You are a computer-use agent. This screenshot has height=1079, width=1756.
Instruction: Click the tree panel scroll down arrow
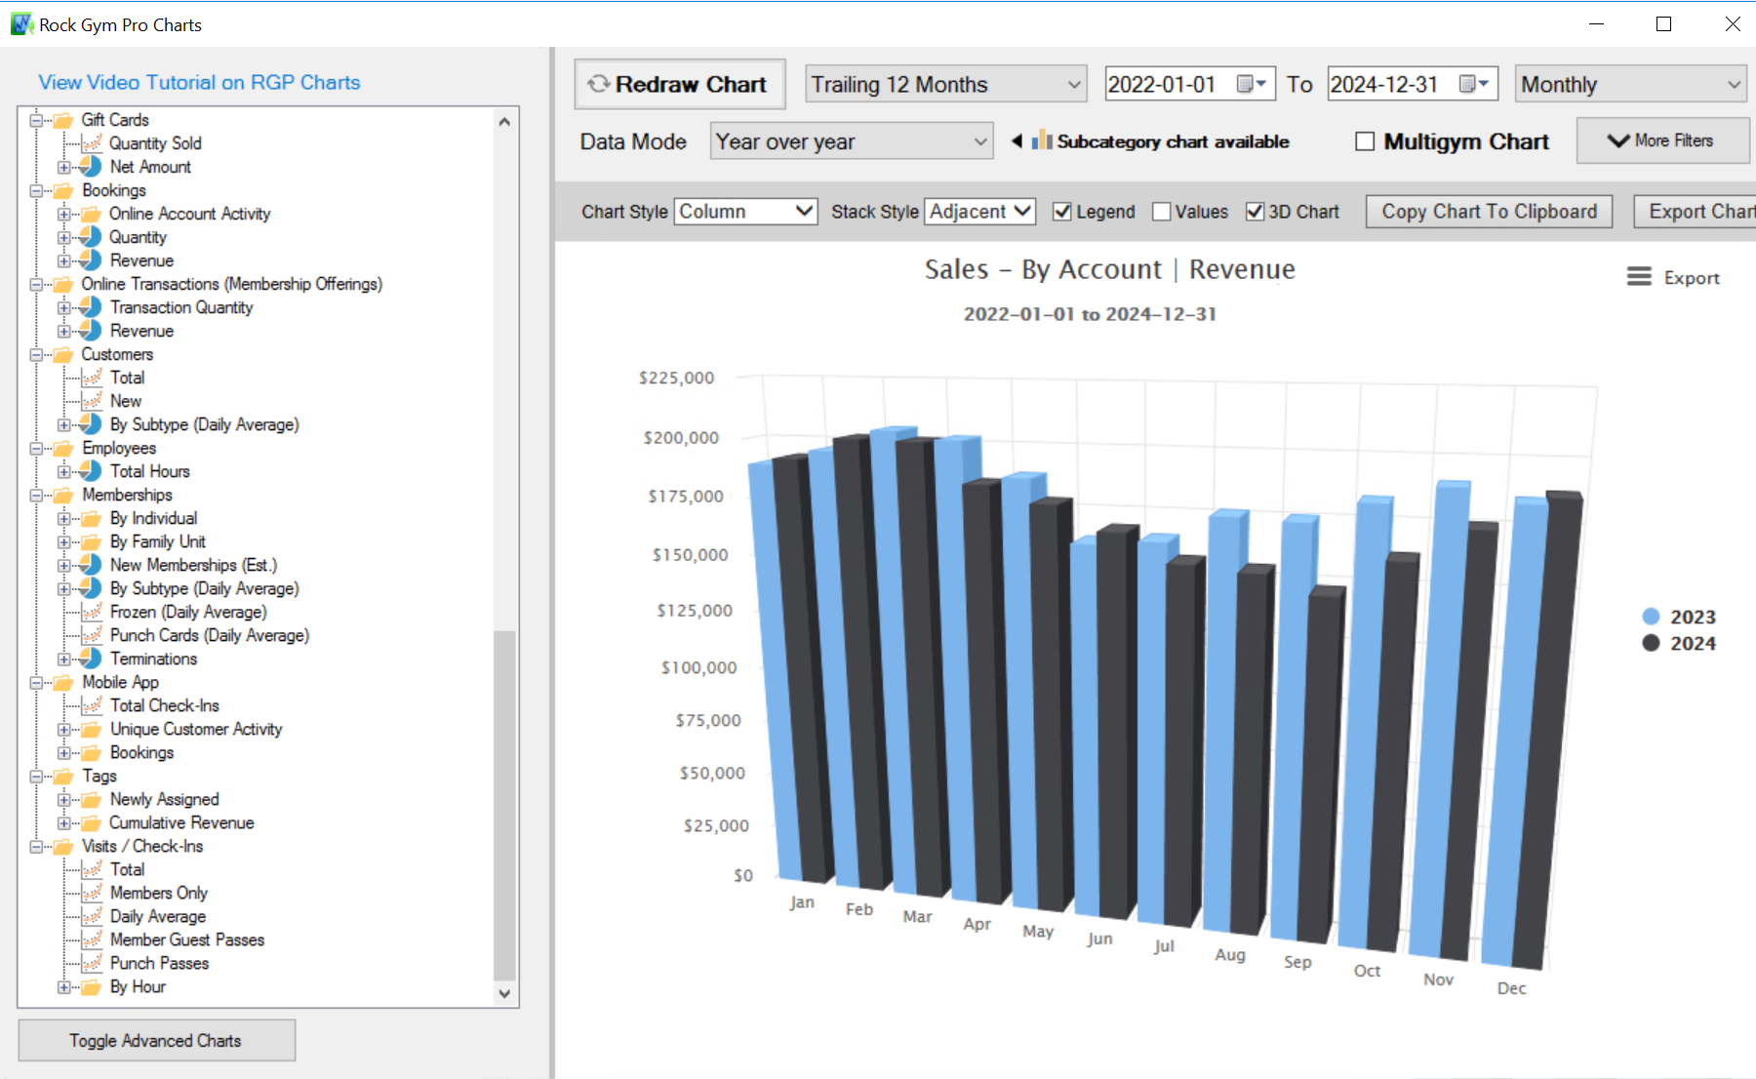pyautogui.click(x=504, y=994)
